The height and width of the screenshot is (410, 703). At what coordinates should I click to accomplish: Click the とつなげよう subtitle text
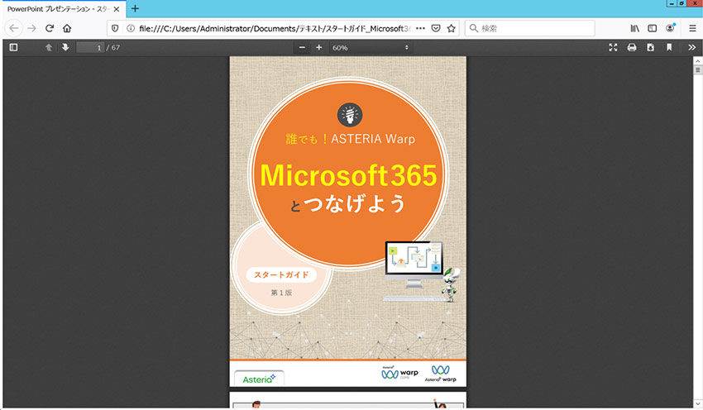(348, 204)
